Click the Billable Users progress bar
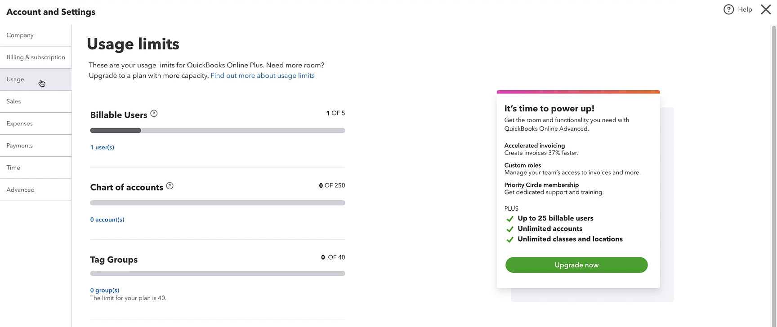This screenshot has width=777, height=327. click(218, 131)
